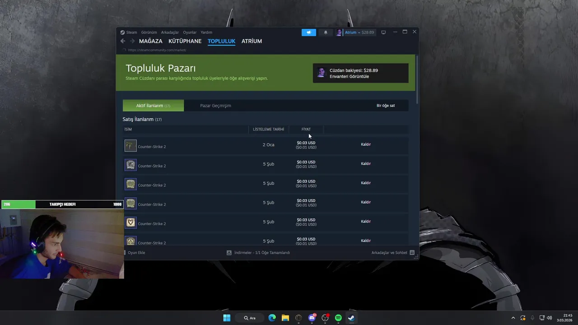Open Envanteri Görüntüle link
The width and height of the screenshot is (578, 325).
point(349,76)
